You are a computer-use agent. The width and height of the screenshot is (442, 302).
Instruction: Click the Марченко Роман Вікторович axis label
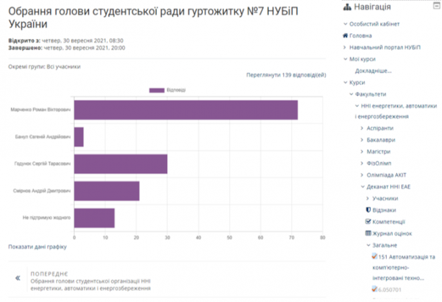(x=41, y=110)
